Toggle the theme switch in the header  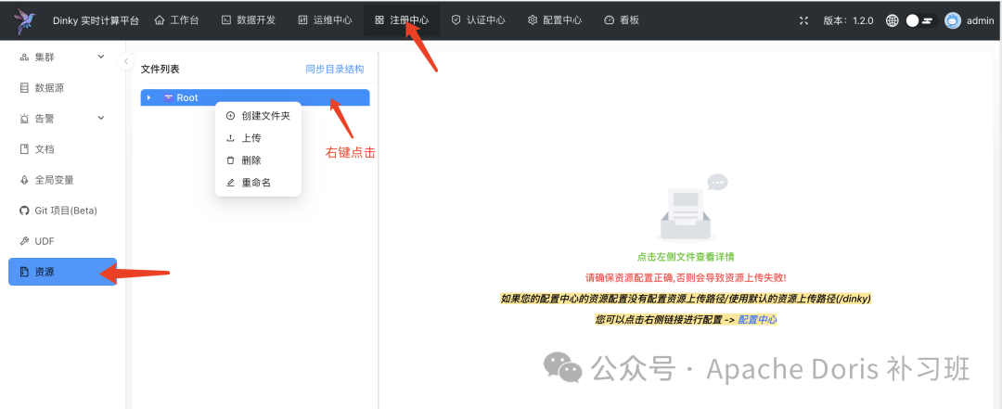click(x=921, y=20)
